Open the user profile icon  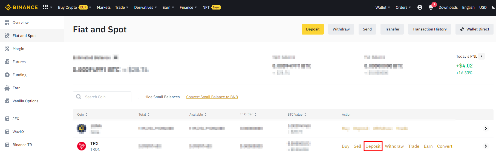tap(420, 7)
